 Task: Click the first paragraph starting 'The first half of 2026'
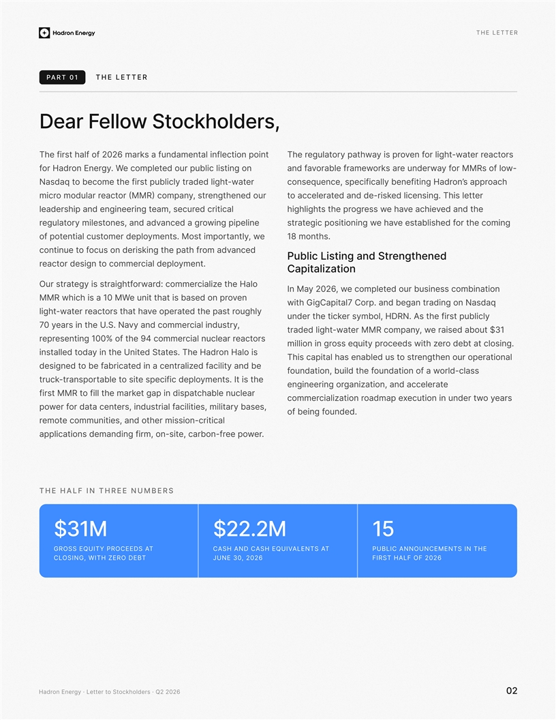(x=154, y=209)
